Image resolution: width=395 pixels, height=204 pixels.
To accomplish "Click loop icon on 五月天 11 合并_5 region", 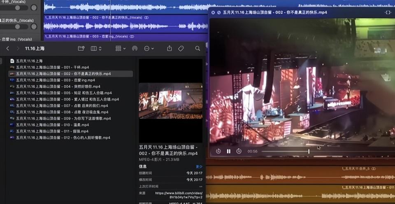I will [x=374, y=169].
